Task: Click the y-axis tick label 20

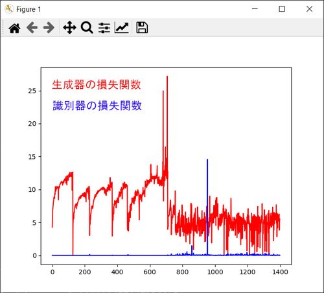Action: 32,124
